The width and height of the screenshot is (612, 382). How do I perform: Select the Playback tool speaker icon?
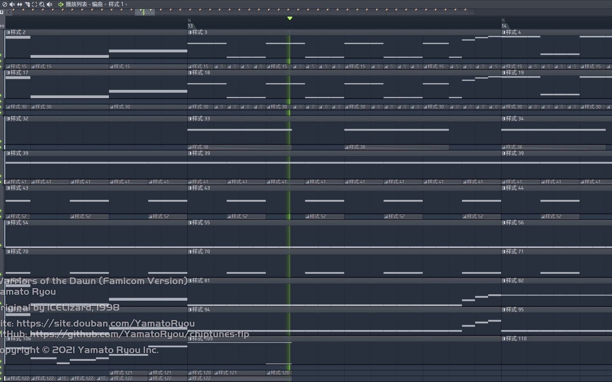50,4
